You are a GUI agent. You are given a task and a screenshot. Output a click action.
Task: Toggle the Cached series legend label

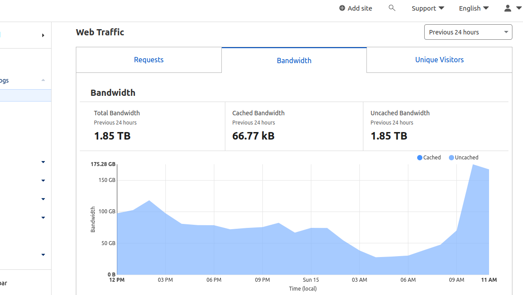(x=432, y=158)
